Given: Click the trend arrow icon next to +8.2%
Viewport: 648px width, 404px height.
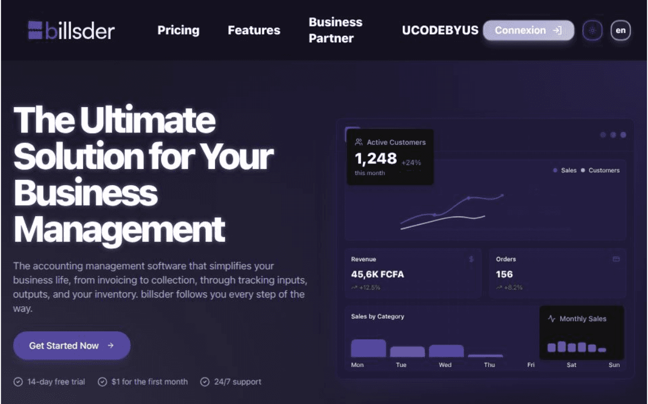Looking at the screenshot, I should (x=499, y=287).
